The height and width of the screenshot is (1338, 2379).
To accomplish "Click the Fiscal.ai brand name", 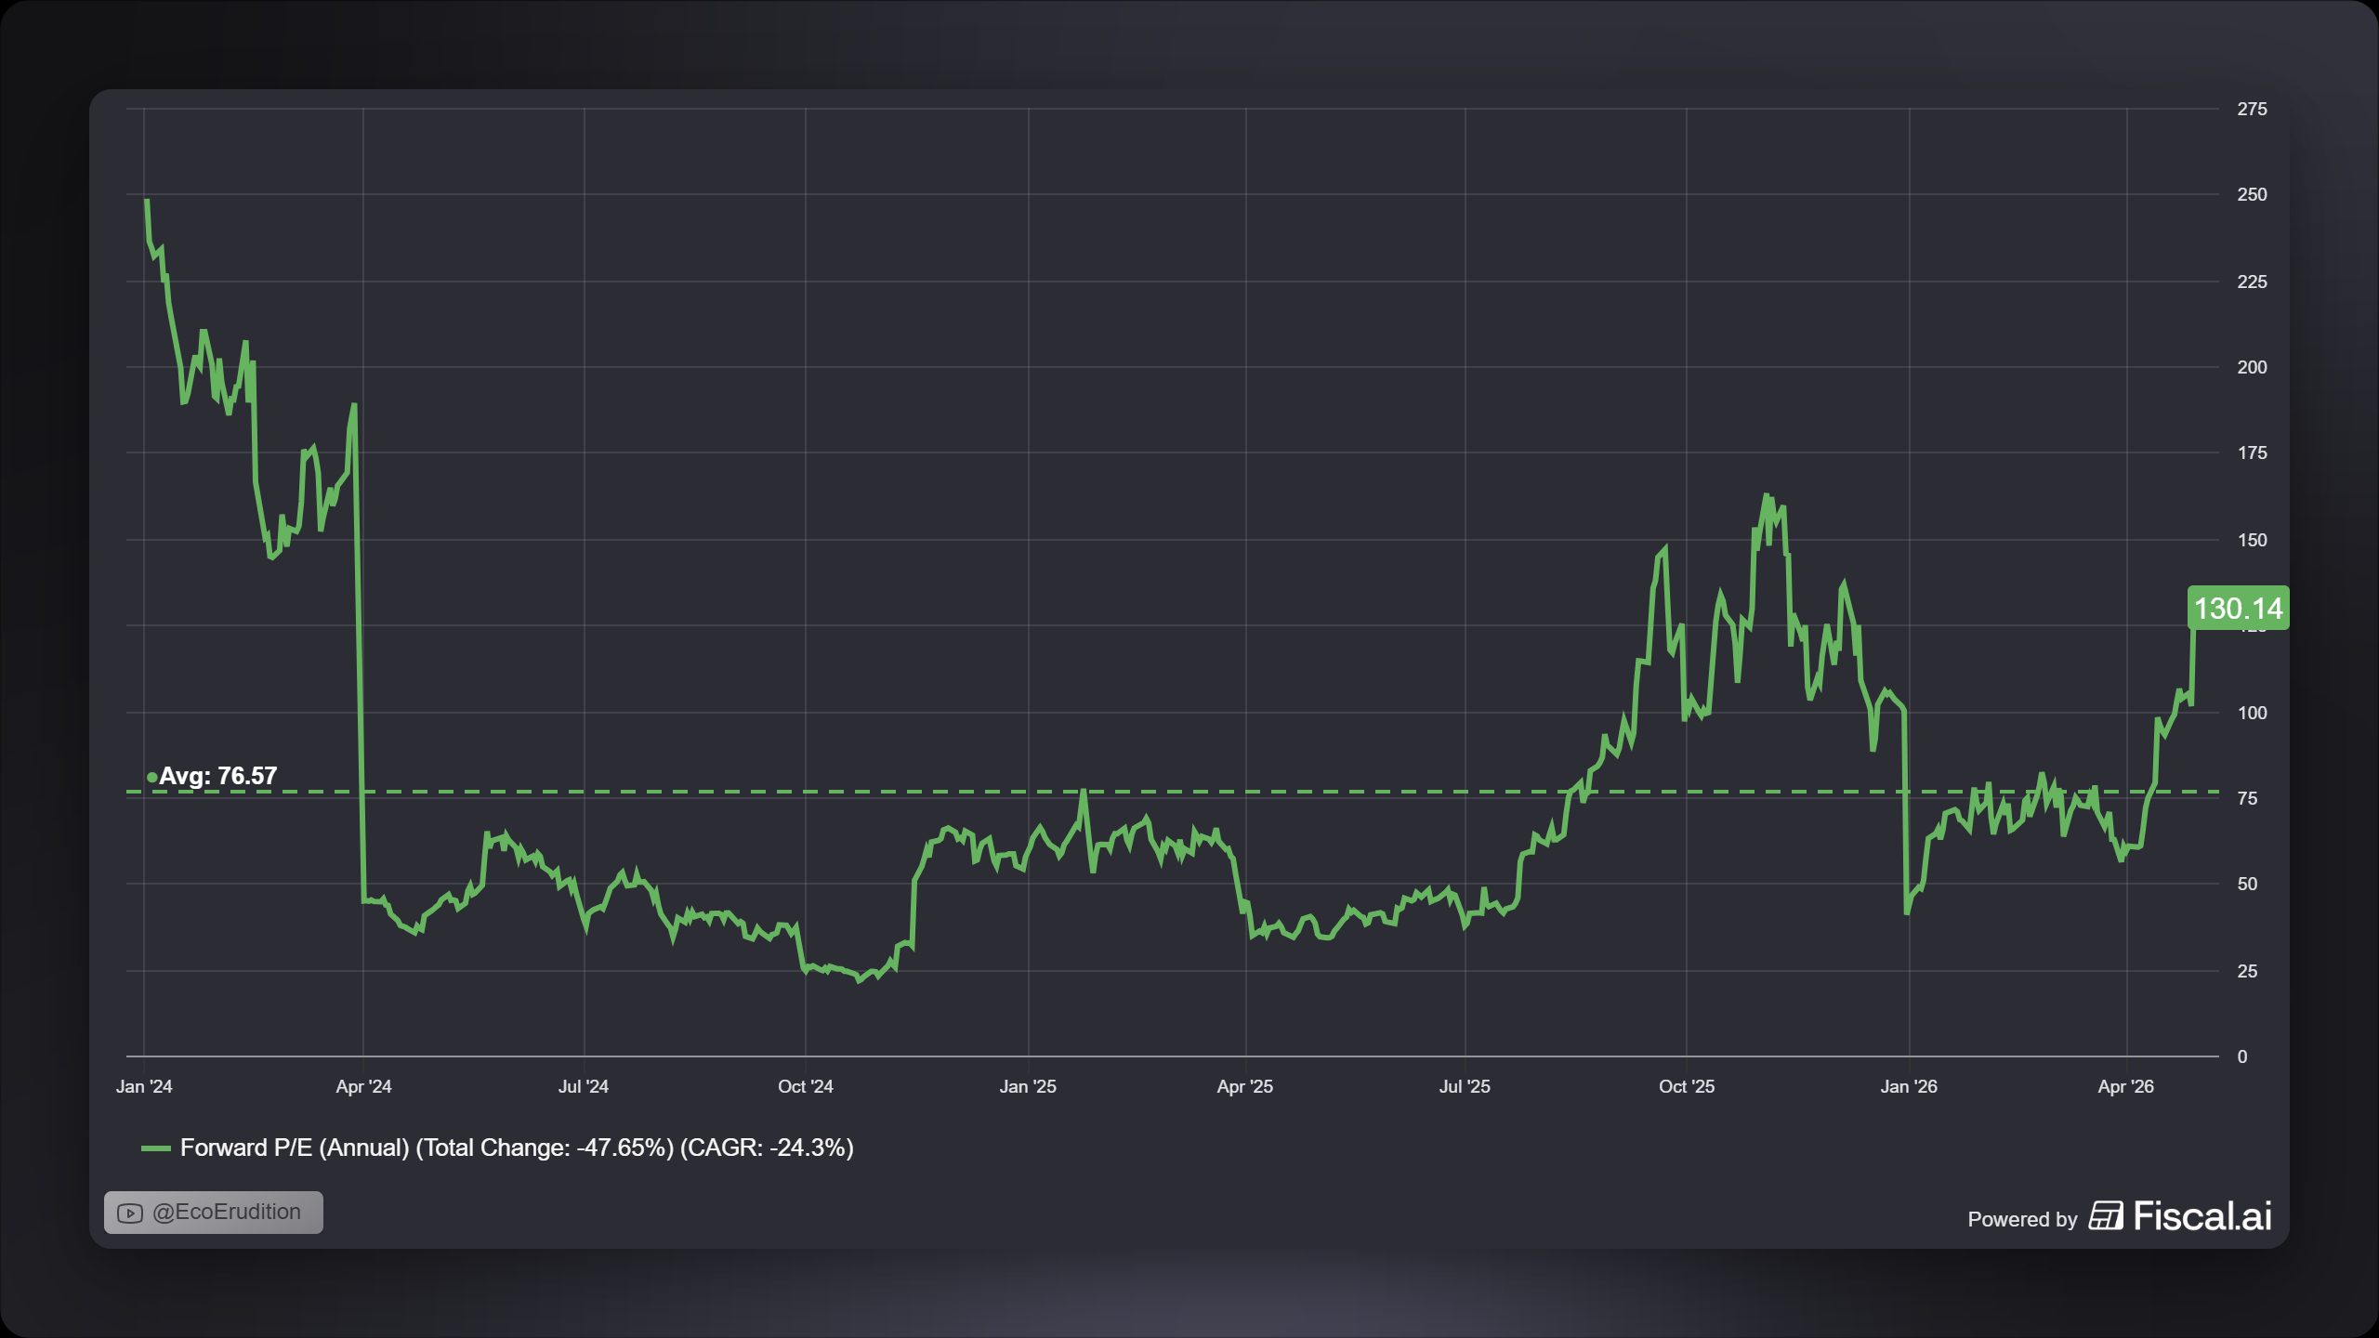I will coord(2202,1215).
